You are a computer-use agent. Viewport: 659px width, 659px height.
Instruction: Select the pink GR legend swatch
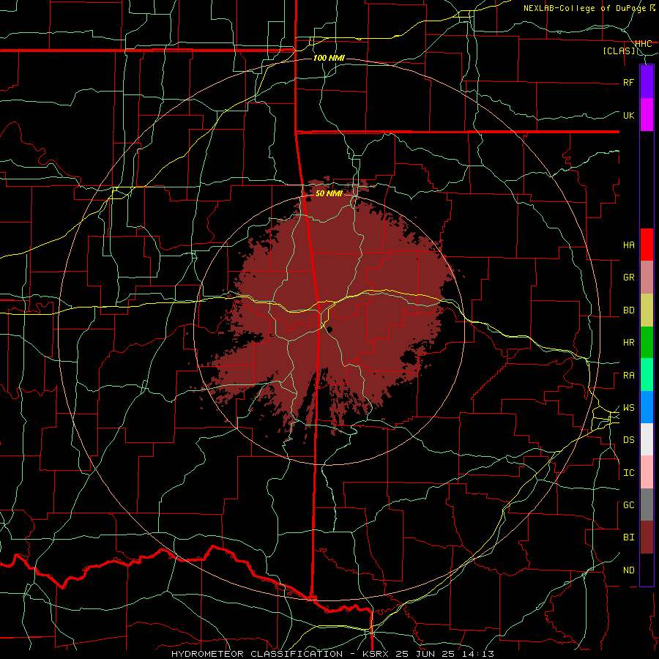point(647,278)
